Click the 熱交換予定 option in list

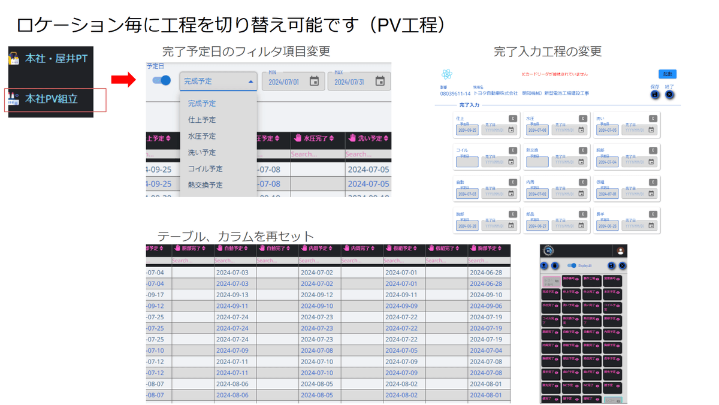[x=205, y=185]
